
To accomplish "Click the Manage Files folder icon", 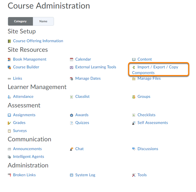I will pos(134,79).
